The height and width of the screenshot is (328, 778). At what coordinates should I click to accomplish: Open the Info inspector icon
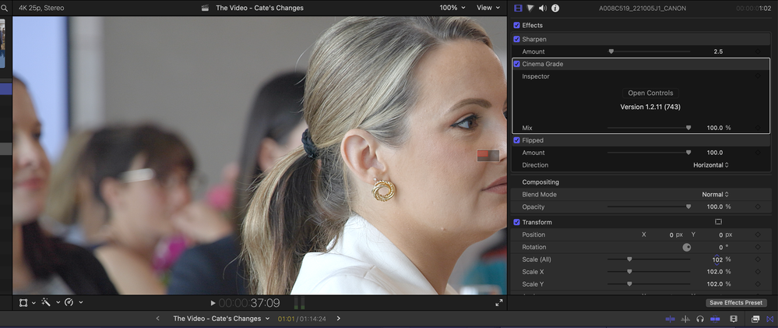click(555, 8)
